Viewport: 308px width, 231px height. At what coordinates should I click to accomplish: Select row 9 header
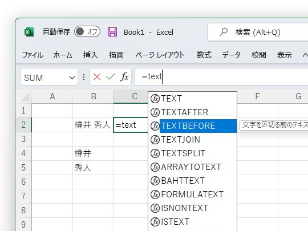point(23,224)
